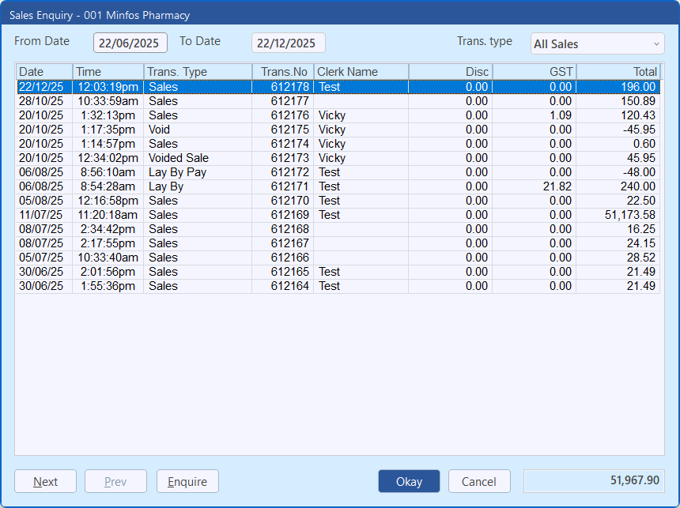Click the Clerk Name column header
The height and width of the screenshot is (508, 680).
pyautogui.click(x=361, y=72)
